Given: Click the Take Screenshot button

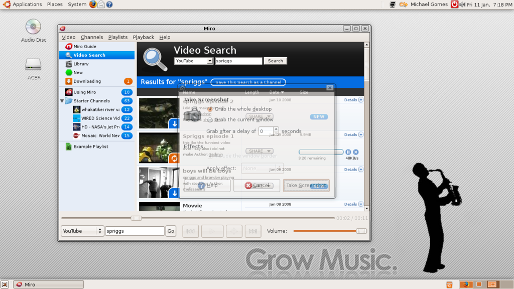Looking at the screenshot, I should (x=306, y=186).
